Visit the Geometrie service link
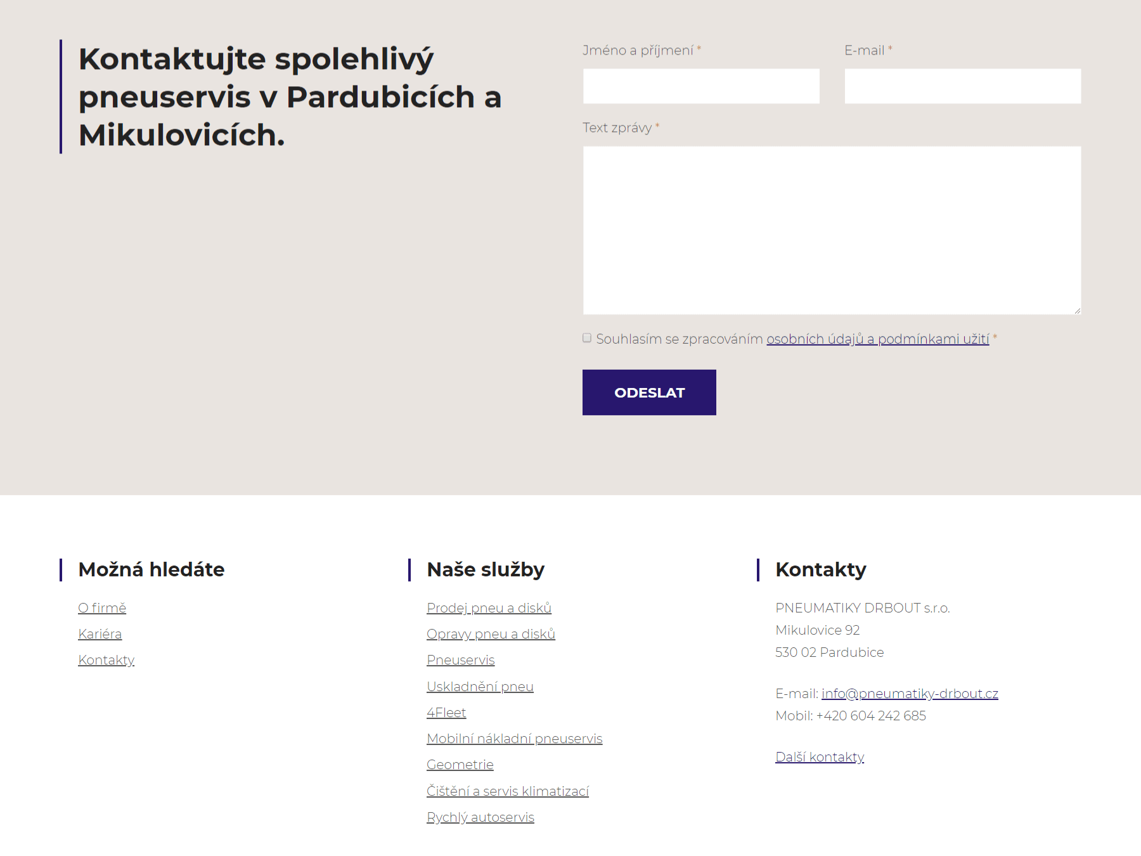 460,765
